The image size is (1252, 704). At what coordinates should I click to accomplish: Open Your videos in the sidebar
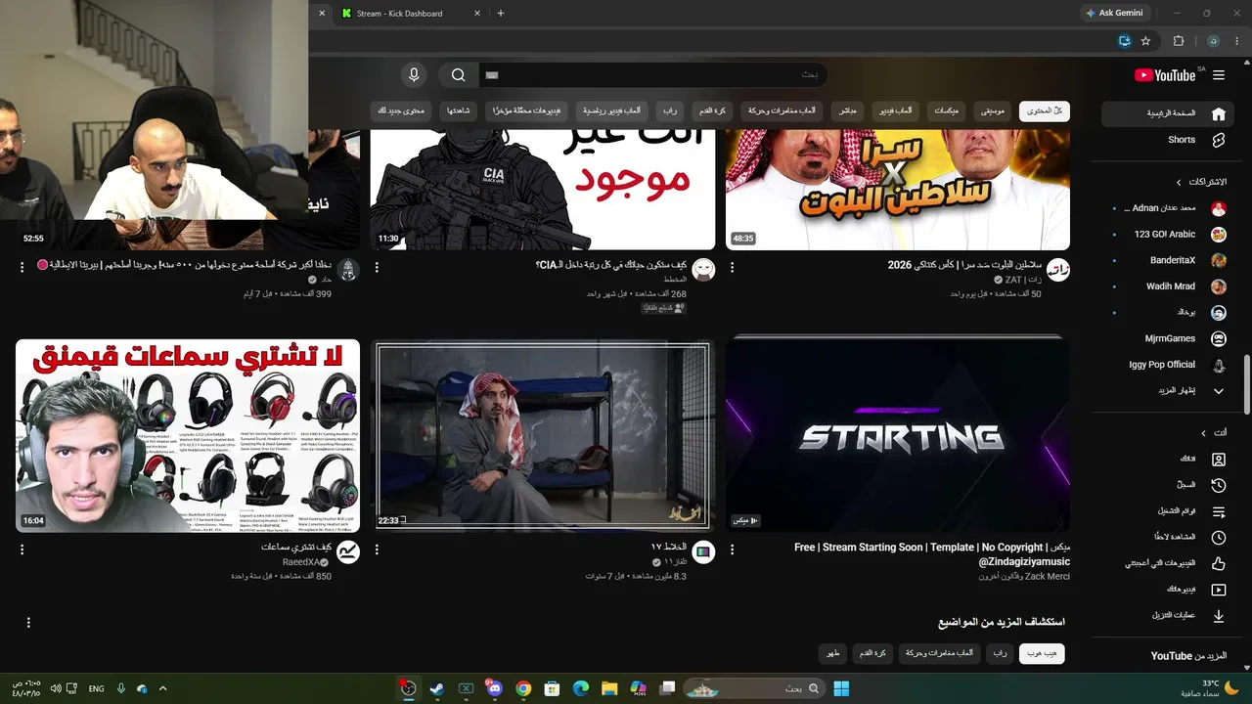pyautogui.click(x=1166, y=590)
